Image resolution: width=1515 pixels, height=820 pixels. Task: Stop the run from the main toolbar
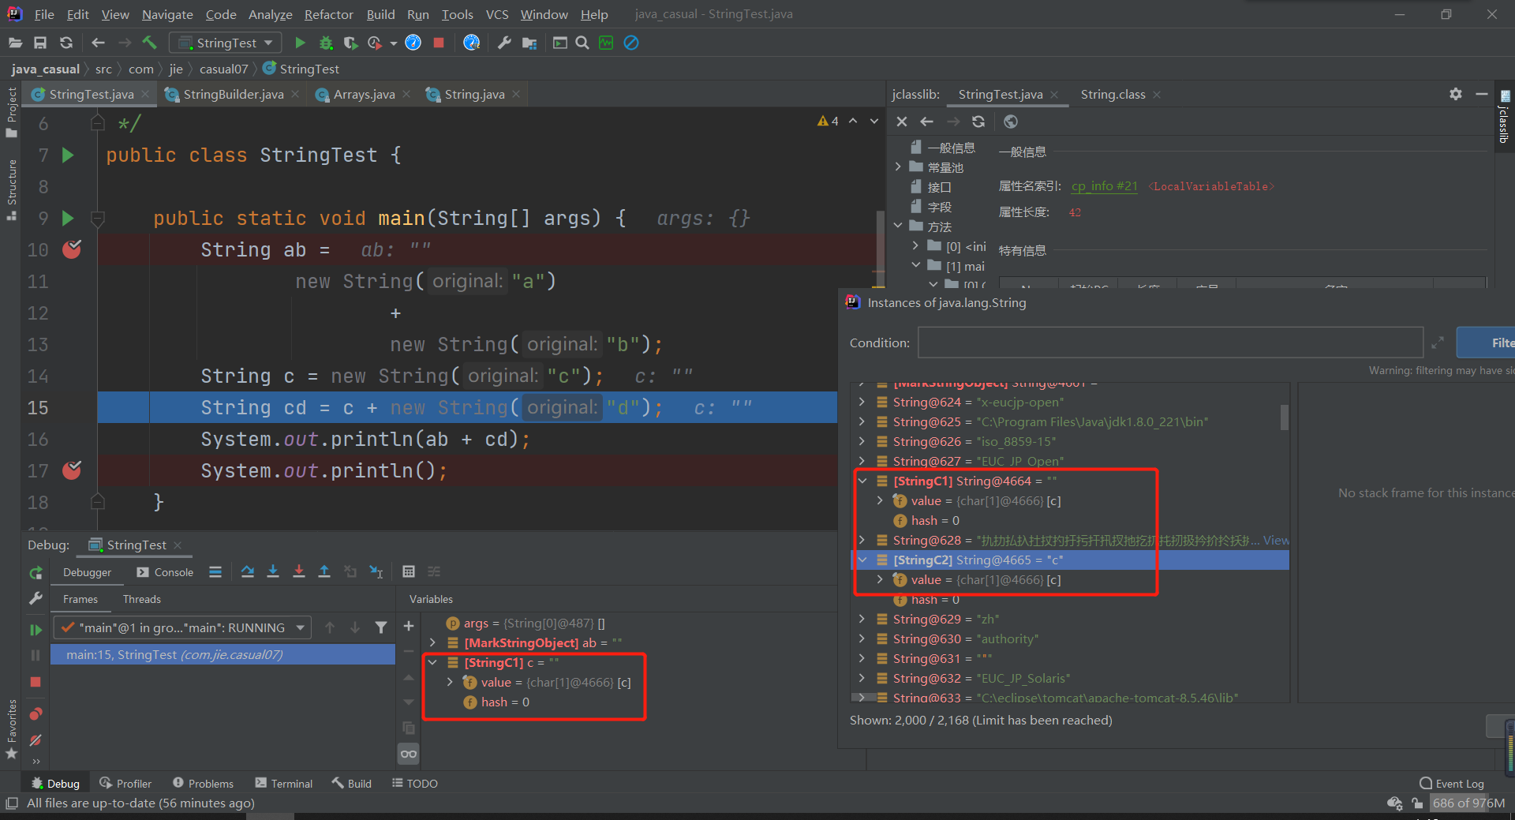(x=439, y=43)
